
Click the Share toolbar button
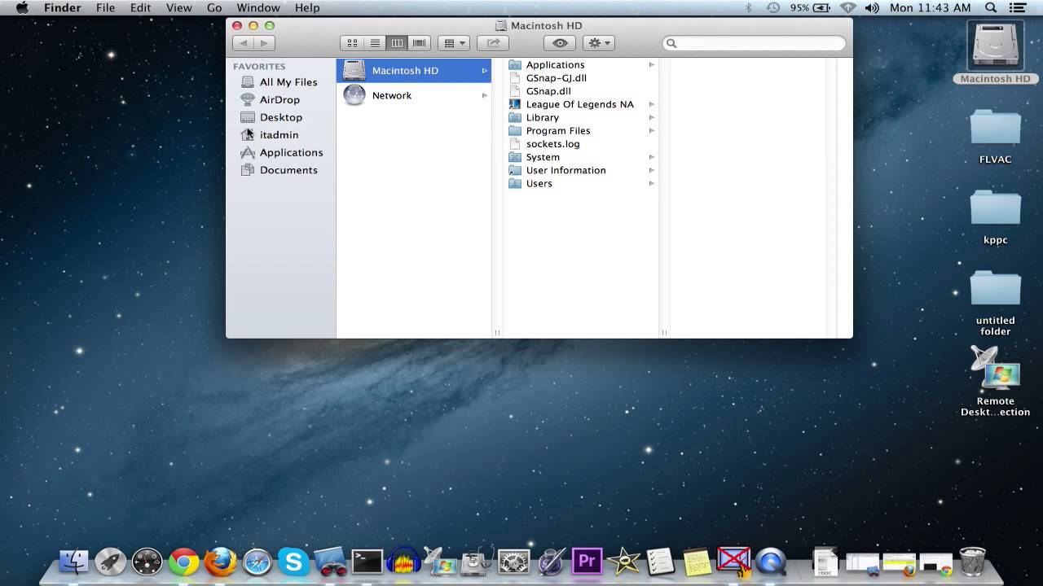[x=492, y=43]
